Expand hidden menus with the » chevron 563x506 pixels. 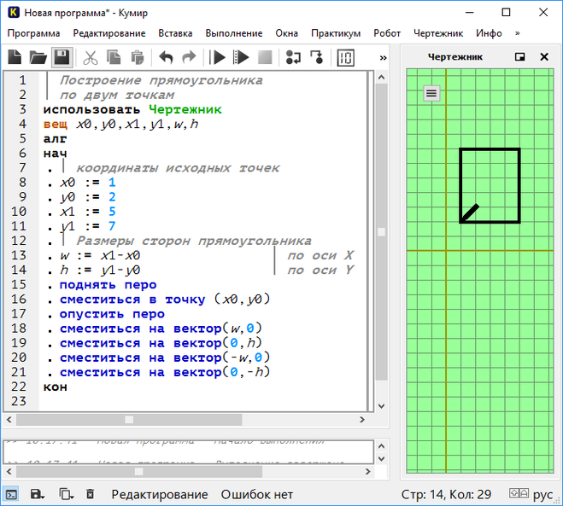tap(516, 33)
